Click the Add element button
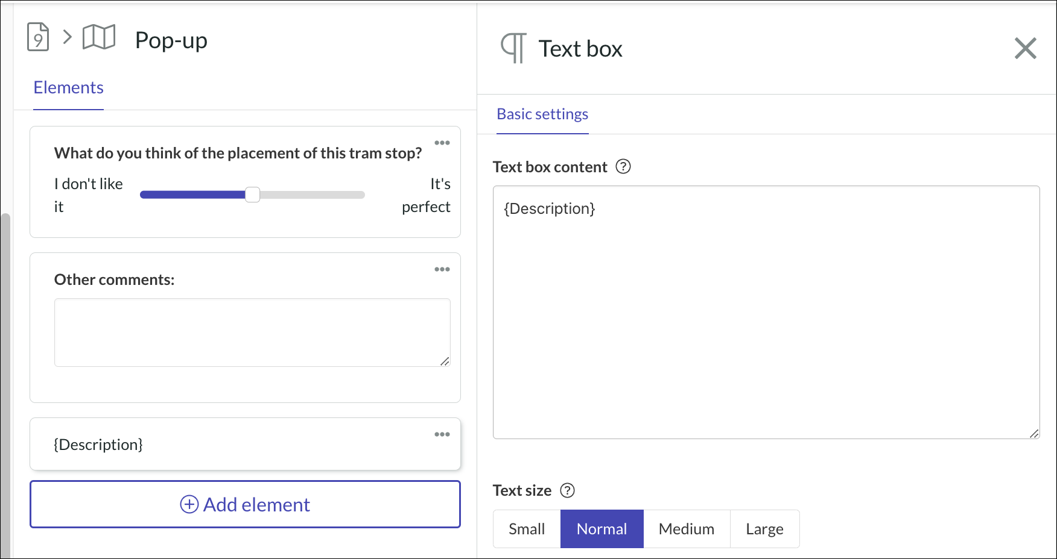 pos(245,504)
